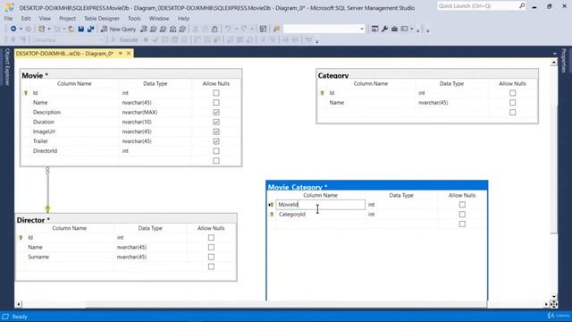572x322 pixels.
Task: Open the Tools menu
Action: [x=134, y=18]
